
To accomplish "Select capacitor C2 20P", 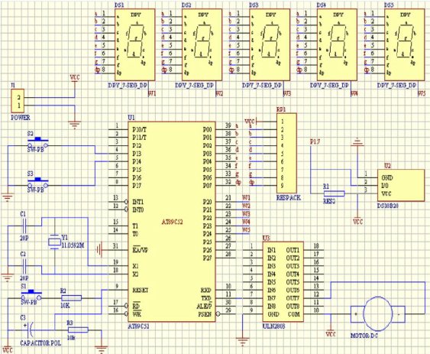I will 24,266.
